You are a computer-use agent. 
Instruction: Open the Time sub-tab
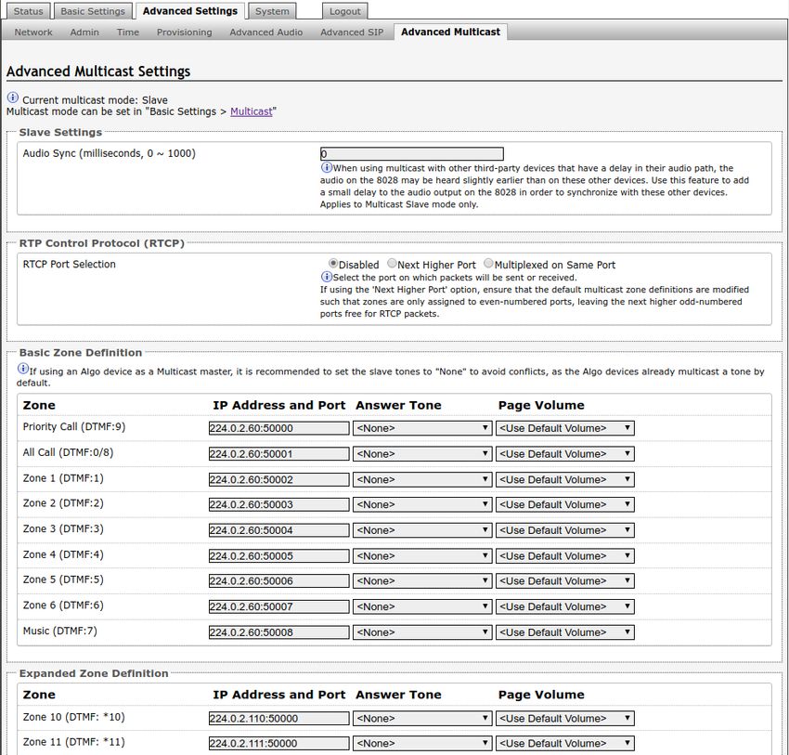click(x=128, y=33)
